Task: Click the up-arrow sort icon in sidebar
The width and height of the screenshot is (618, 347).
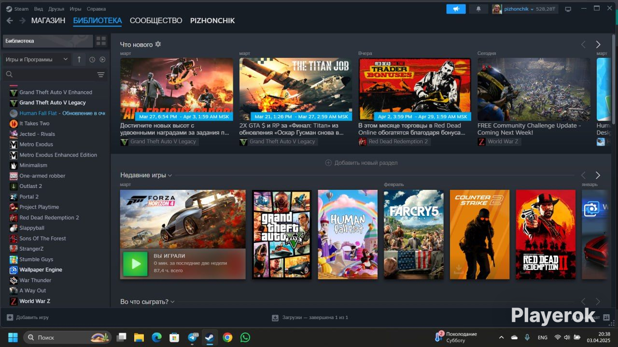Action: point(79,59)
